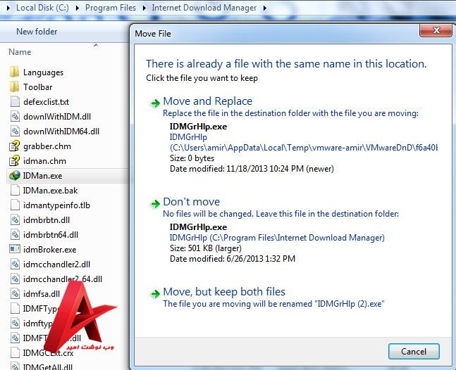Click the idmbrbtn.dll file icon
The image size is (456, 370).
click(x=15, y=220)
